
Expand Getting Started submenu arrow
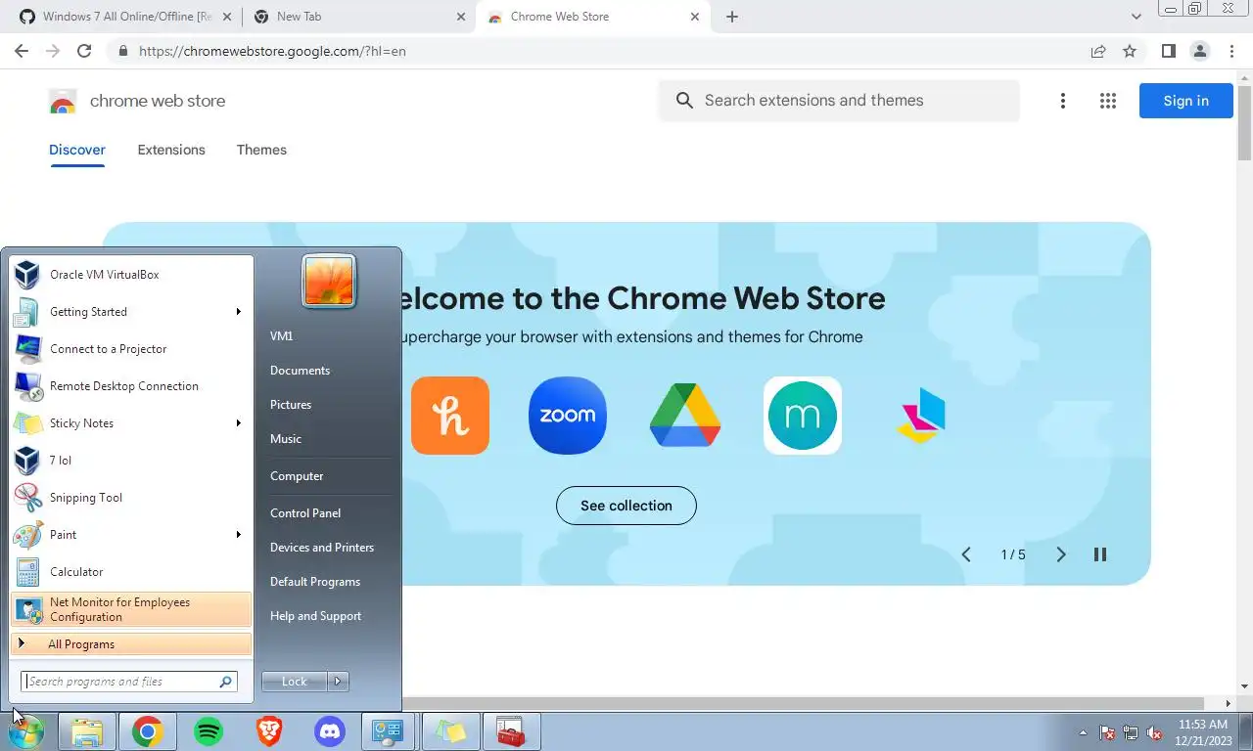pos(238,312)
